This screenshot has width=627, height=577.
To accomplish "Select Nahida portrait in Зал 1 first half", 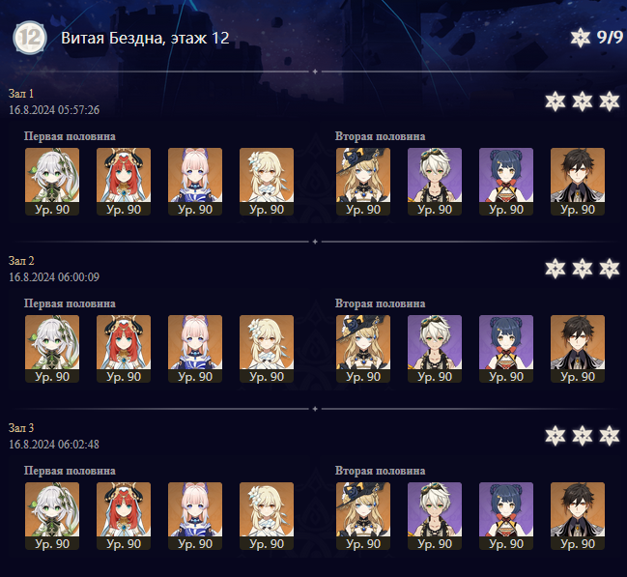I will point(52,182).
